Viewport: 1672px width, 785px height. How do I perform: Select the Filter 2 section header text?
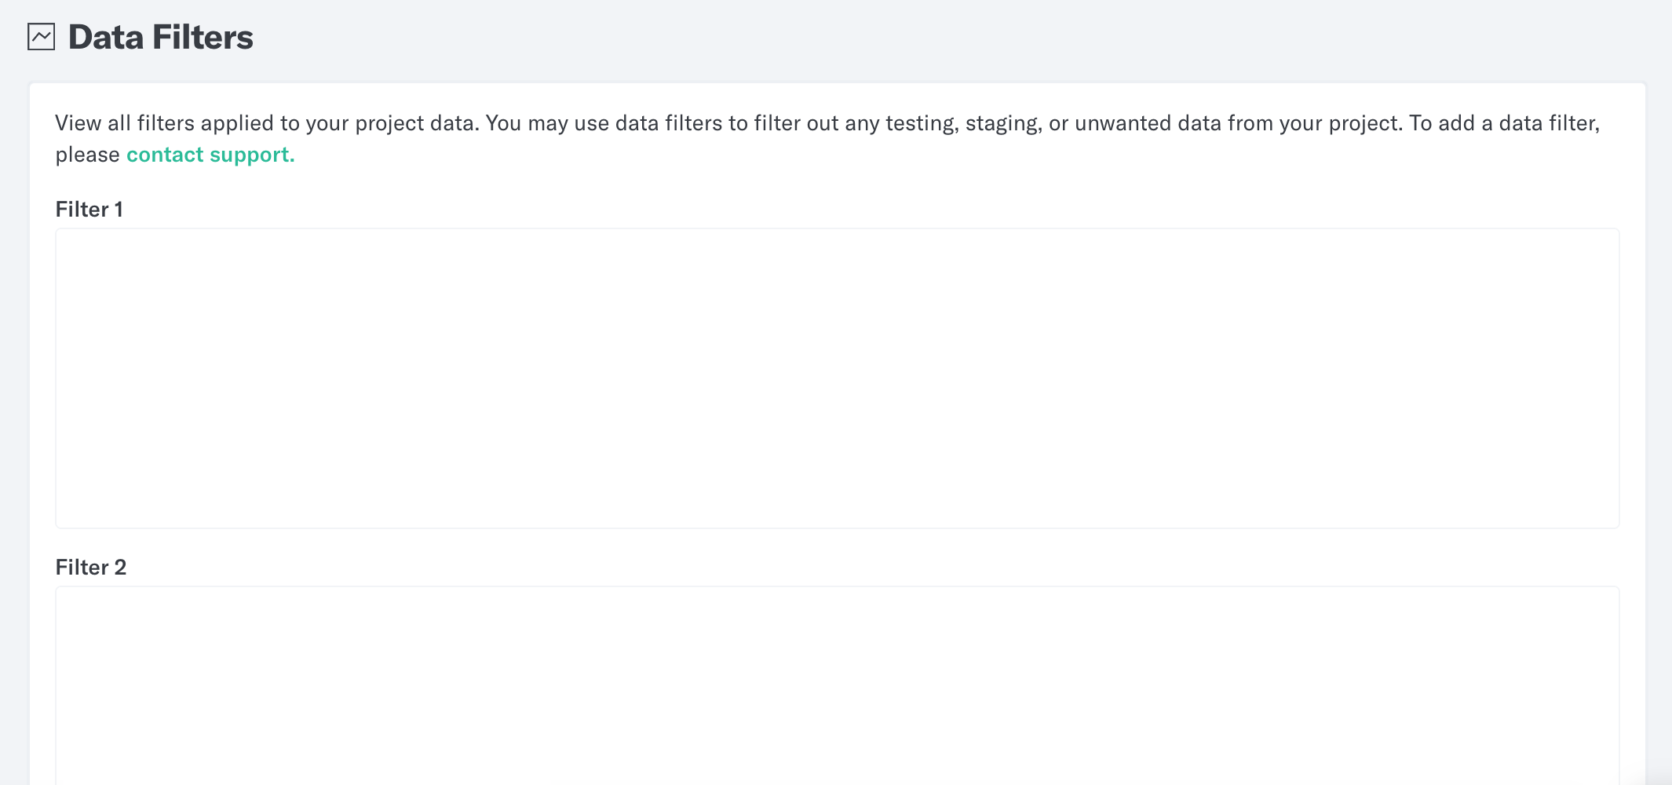click(x=89, y=567)
